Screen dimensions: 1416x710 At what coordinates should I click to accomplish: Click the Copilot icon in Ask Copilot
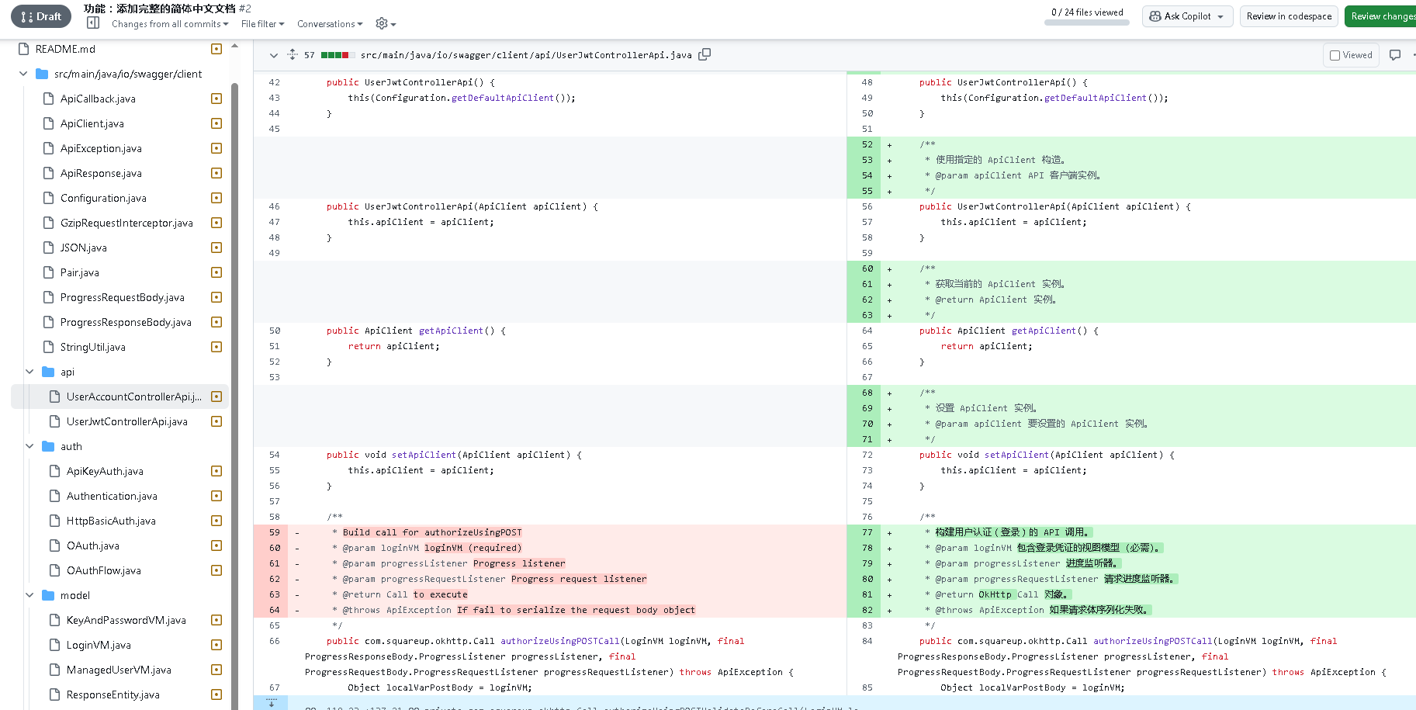tap(1155, 16)
